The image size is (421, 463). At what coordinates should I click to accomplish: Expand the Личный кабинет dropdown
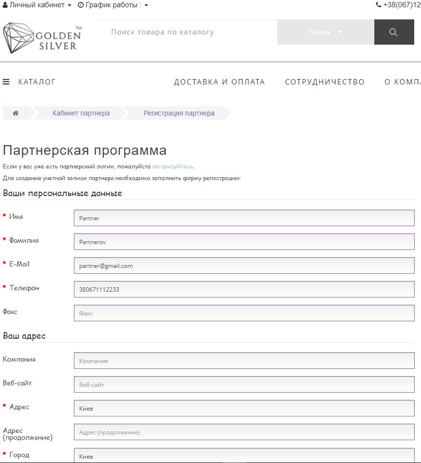(x=37, y=5)
